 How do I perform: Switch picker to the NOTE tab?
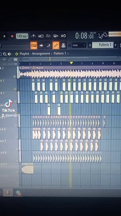[4, 64]
